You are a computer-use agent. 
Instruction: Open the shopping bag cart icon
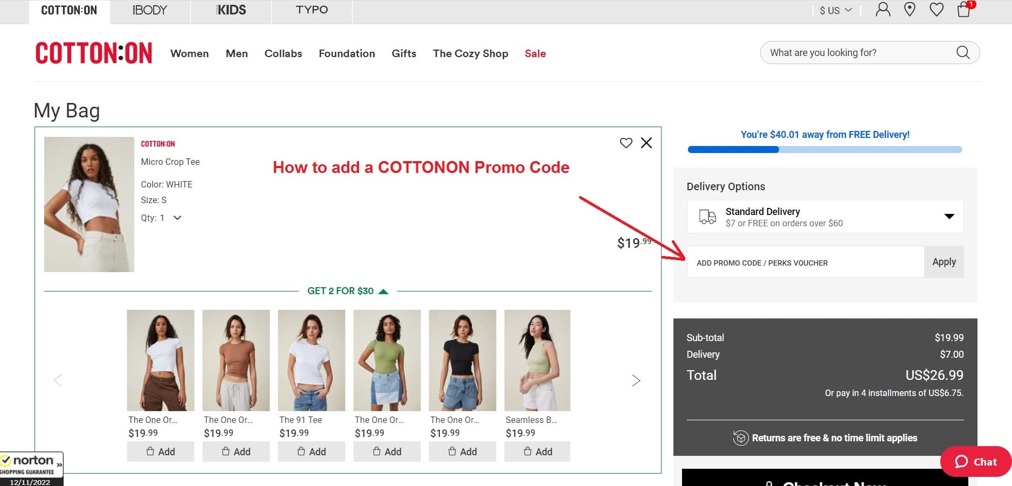pos(965,11)
